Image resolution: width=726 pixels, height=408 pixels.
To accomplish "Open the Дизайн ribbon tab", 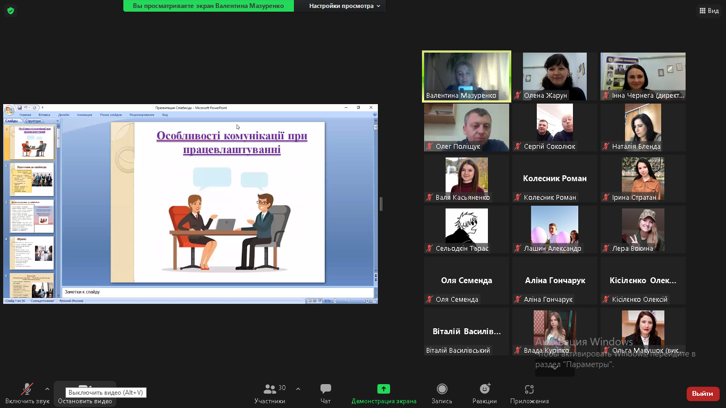I will tap(64, 115).
